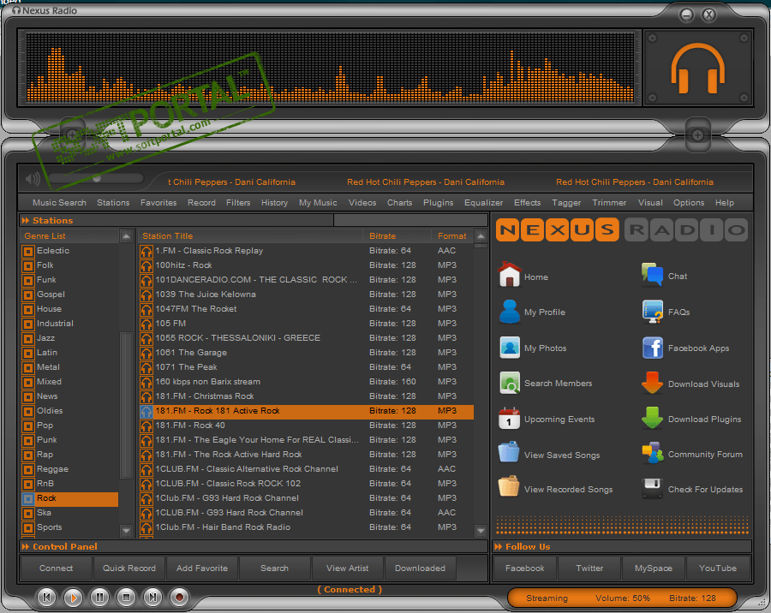Click genre list scroll down arrow
The image size is (771, 613).
click(127, 531)
